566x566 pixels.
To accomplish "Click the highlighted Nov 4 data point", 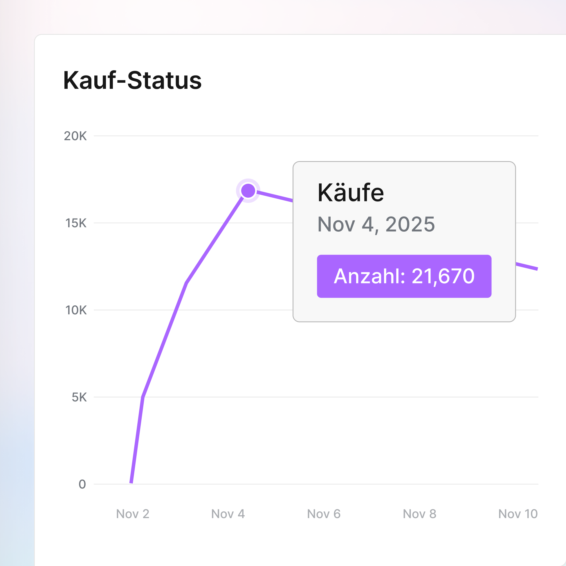I will click(x=248, y=191).
